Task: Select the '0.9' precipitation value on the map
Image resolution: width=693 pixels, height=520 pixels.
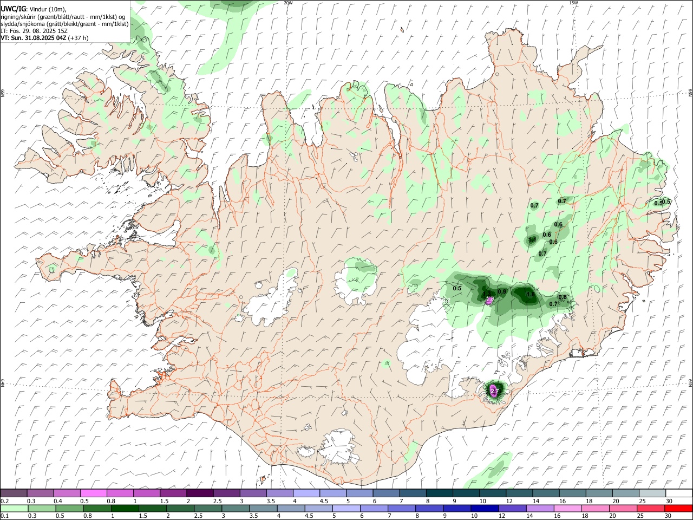Action: coord(502,291)
